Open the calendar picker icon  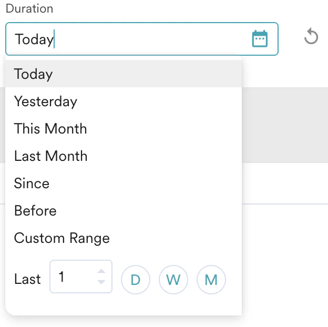point(260,39)
